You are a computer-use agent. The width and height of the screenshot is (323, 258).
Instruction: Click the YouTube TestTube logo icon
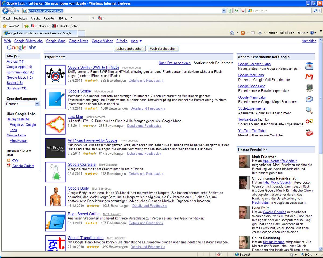click(x=309, y=133)
